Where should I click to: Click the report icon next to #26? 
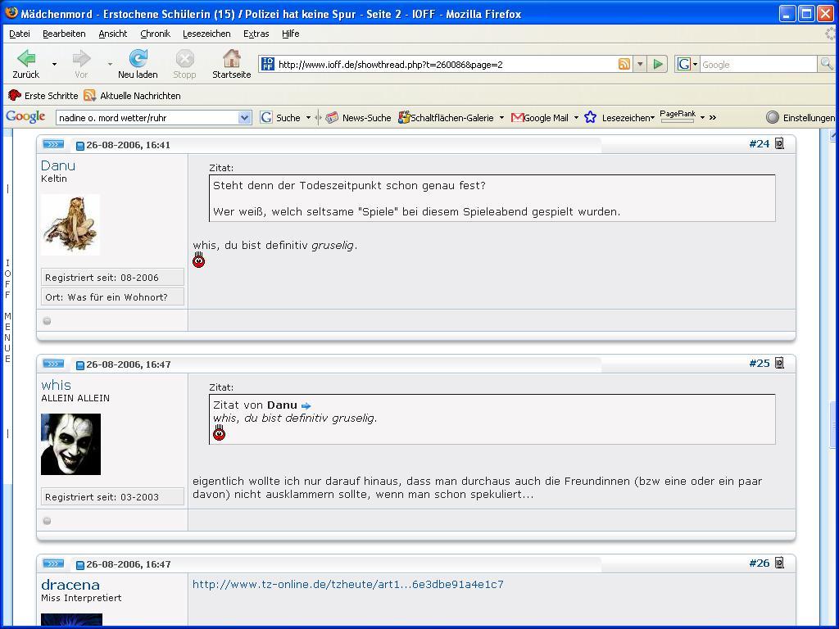coord(780,563)
